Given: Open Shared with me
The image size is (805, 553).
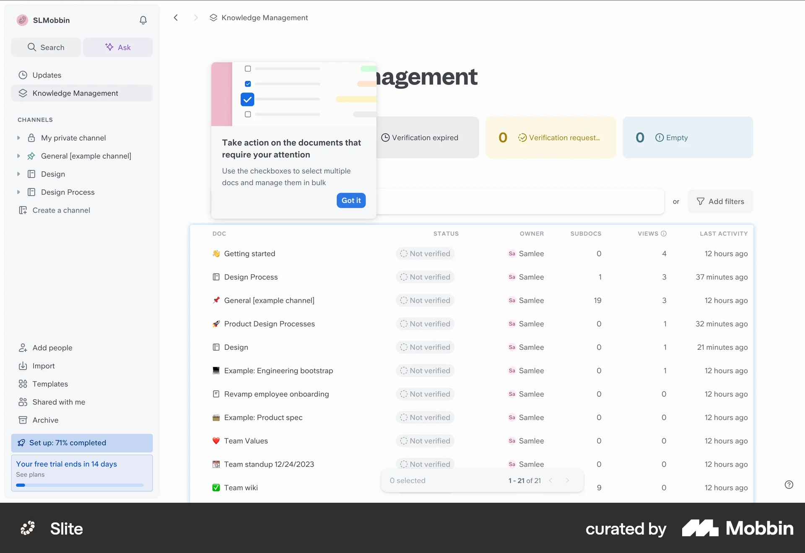Looking at the screenshot, I should (x=59, y=402).
